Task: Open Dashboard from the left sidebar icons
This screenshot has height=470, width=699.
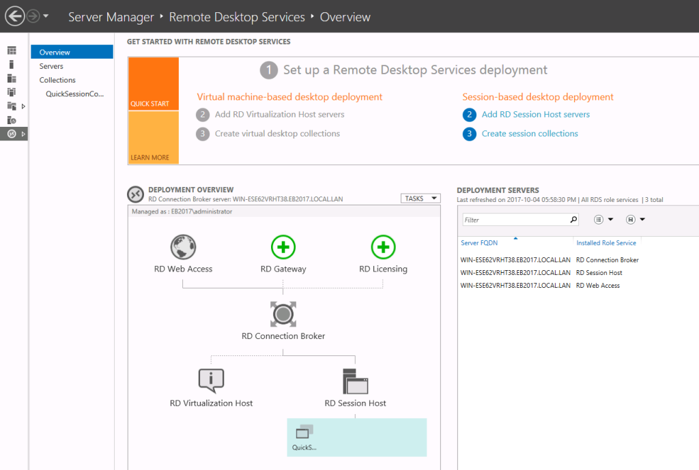Action: point(12,50)
